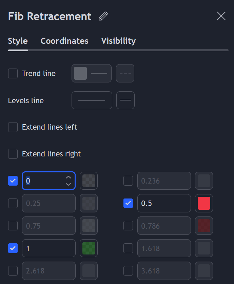Open the color swatch beside level 0
234x284 pixels.
[x=89, y=181]
